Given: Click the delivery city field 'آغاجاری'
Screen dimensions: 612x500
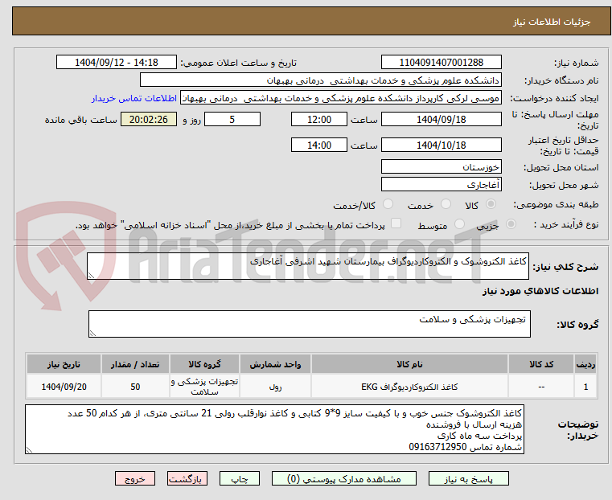Looking at the screenshot, I should pos(441,184).
